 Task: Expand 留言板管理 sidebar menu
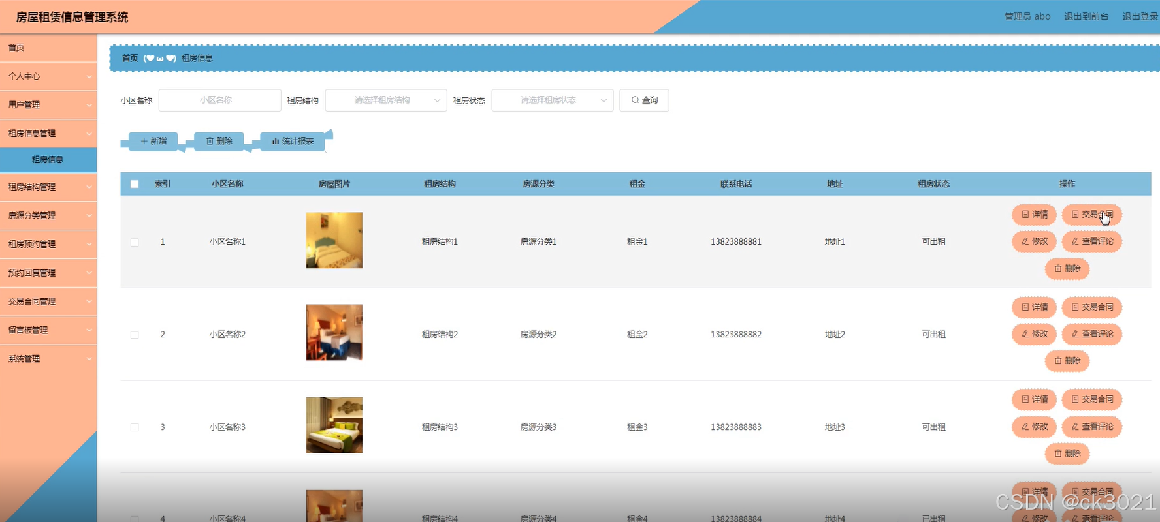pos(48,331)
